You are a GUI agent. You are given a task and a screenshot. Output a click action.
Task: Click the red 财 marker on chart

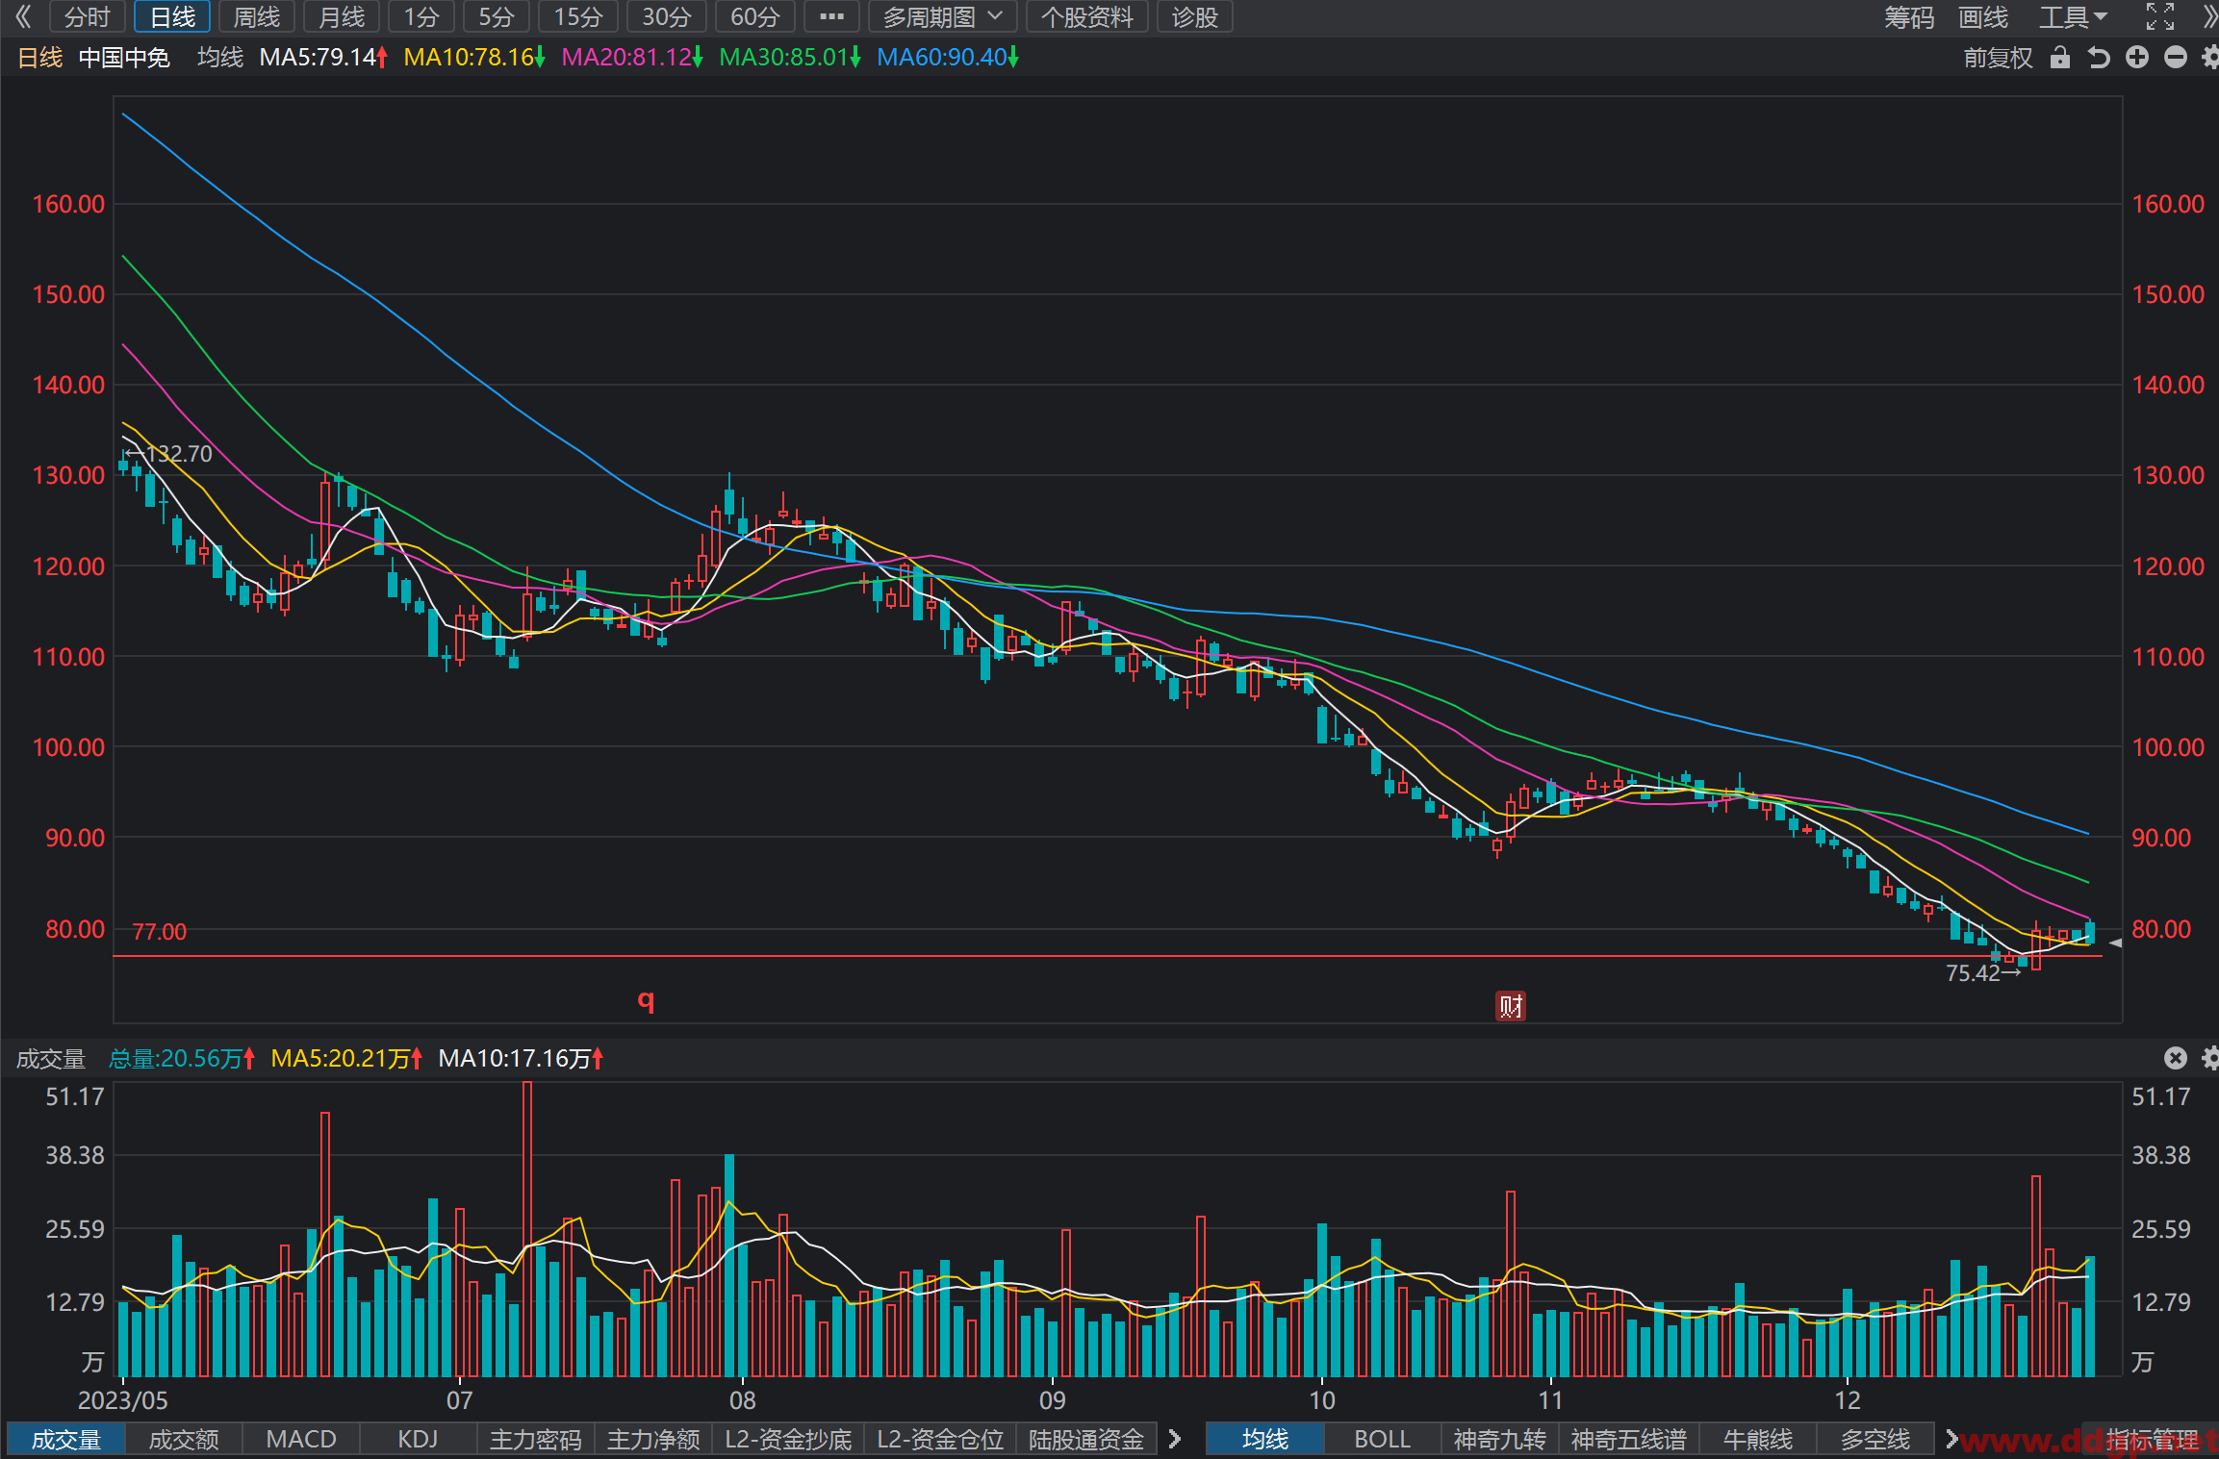click(1511, 1006)
